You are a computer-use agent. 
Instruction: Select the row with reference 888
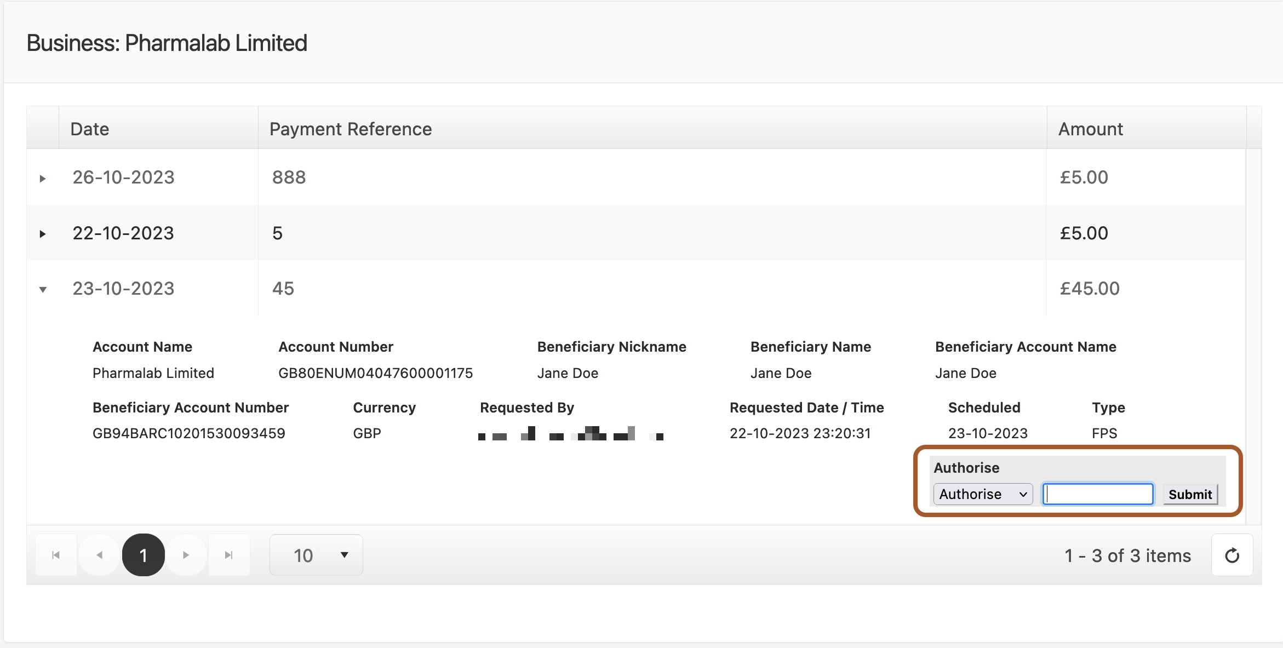pyautogui.click(x=289, y=177)
